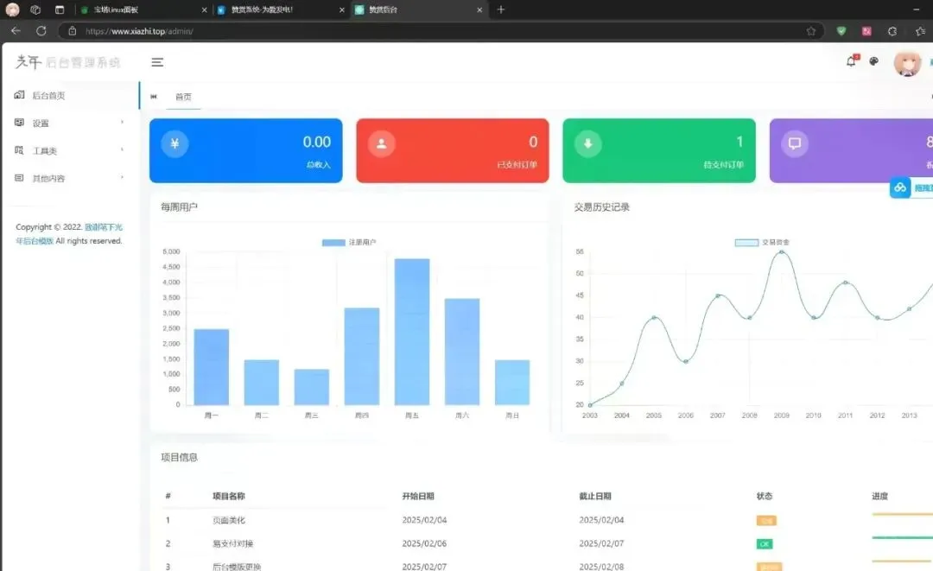933x571 pixels.
Task: Bookmark this page with the star icon
Action: [811, 31]
